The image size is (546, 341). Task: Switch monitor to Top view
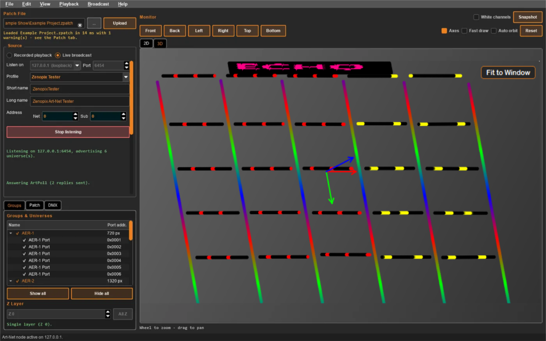[247, 30]
